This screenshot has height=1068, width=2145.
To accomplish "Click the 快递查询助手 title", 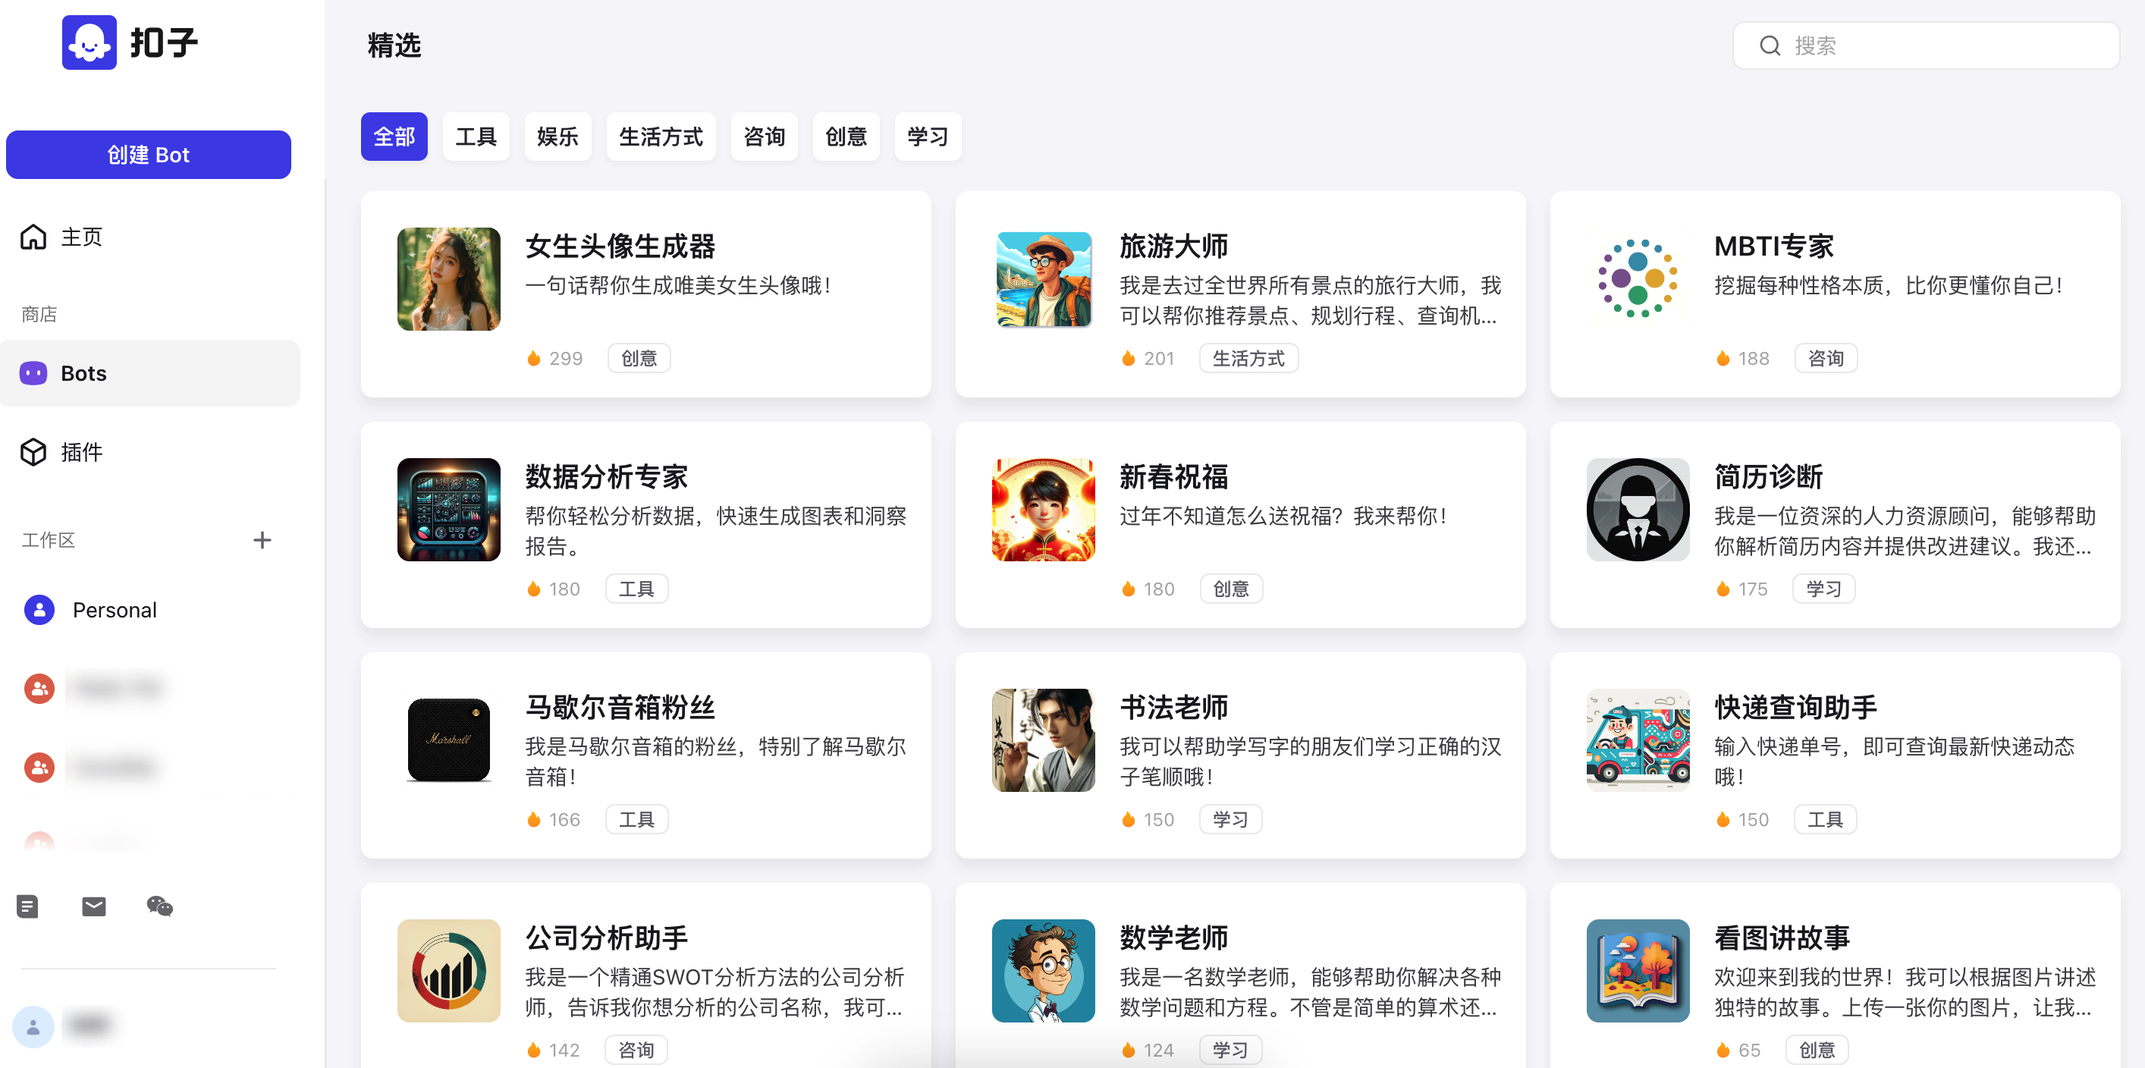I will click(1795, 708).
